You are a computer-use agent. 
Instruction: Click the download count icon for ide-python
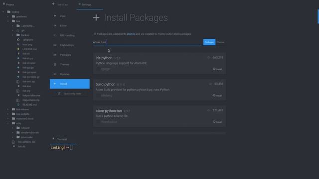[x=209, y=58]
